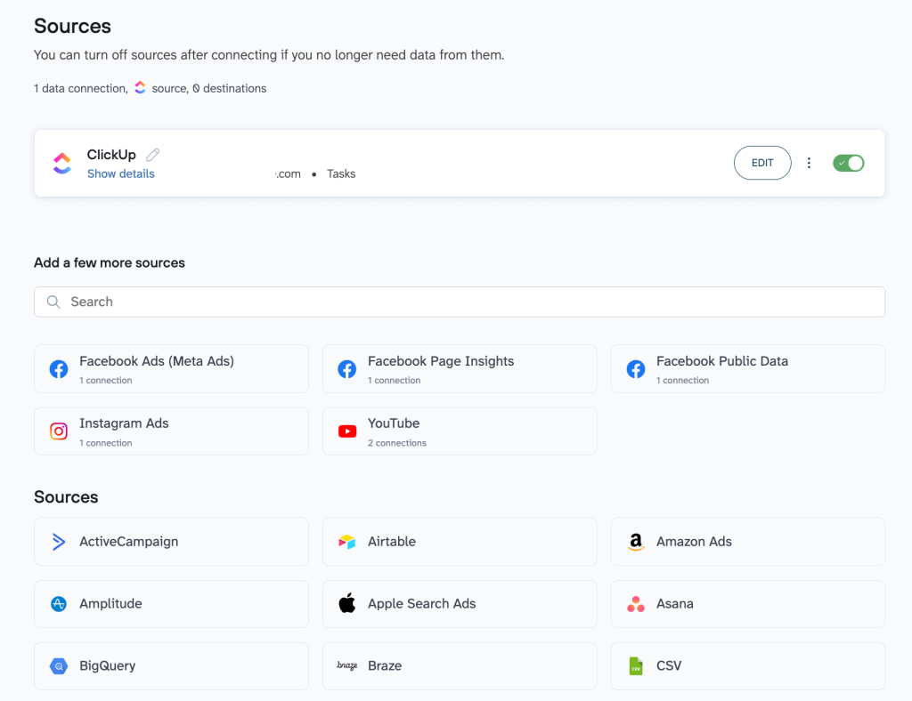
Task: Select the Amplitude source icon
Action: (x=59, y=604)
